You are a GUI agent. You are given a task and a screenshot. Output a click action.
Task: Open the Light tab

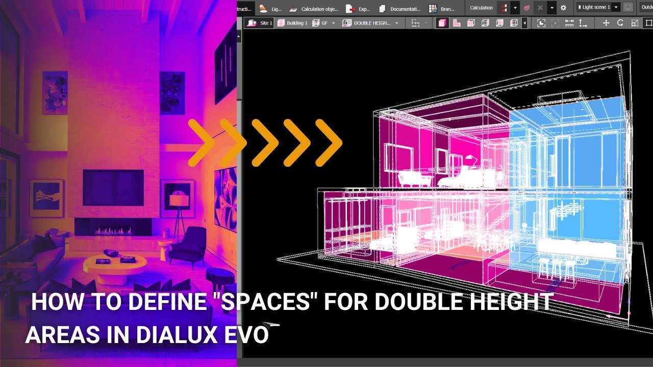[270, 9]
